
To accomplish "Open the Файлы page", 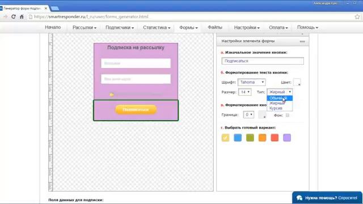I will [x=215, y=27].
